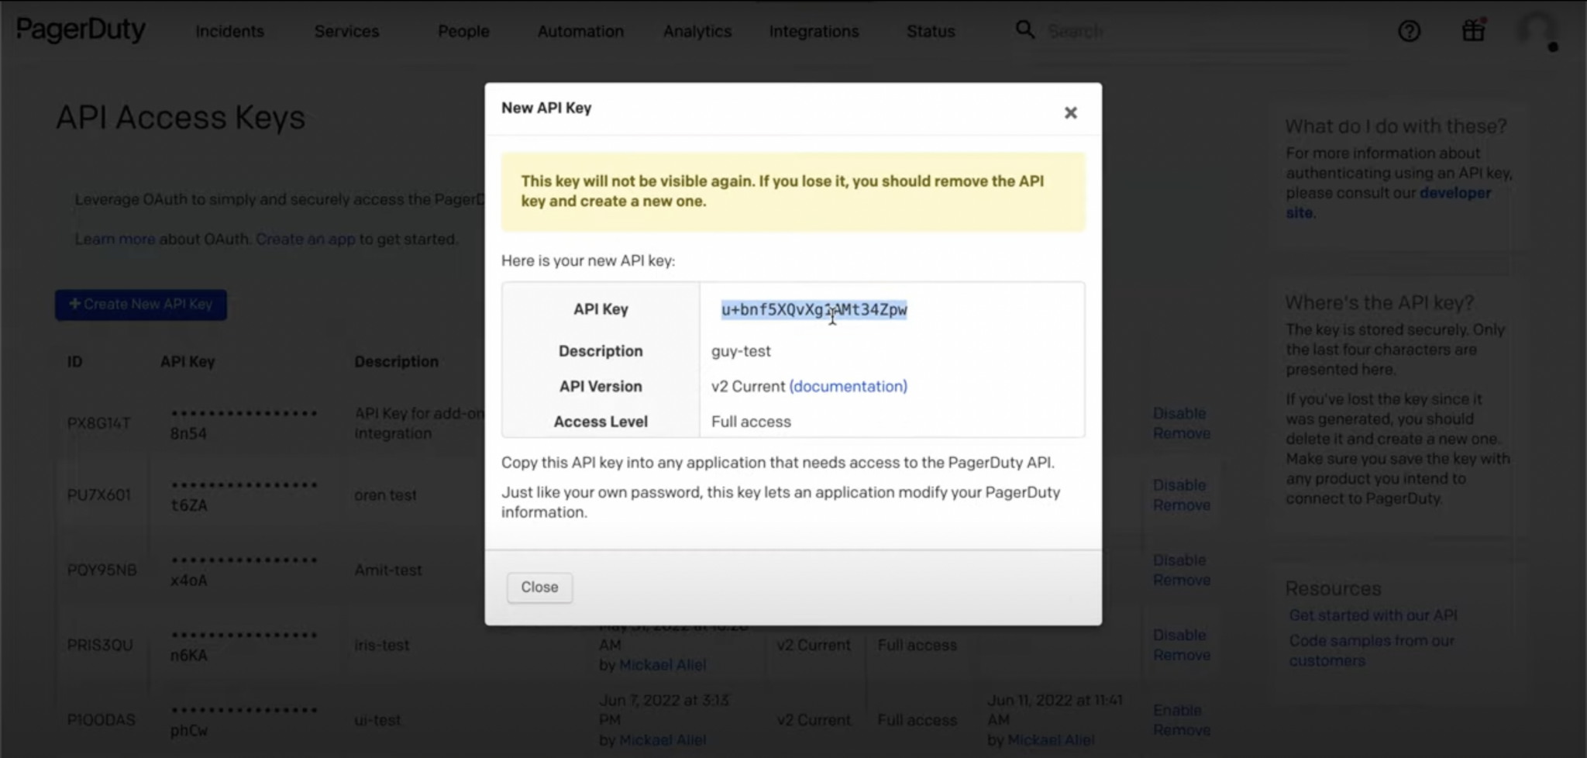The image size is (1587, 758).
Task: Open the Incidents menu
Action: tap(229, 32)
